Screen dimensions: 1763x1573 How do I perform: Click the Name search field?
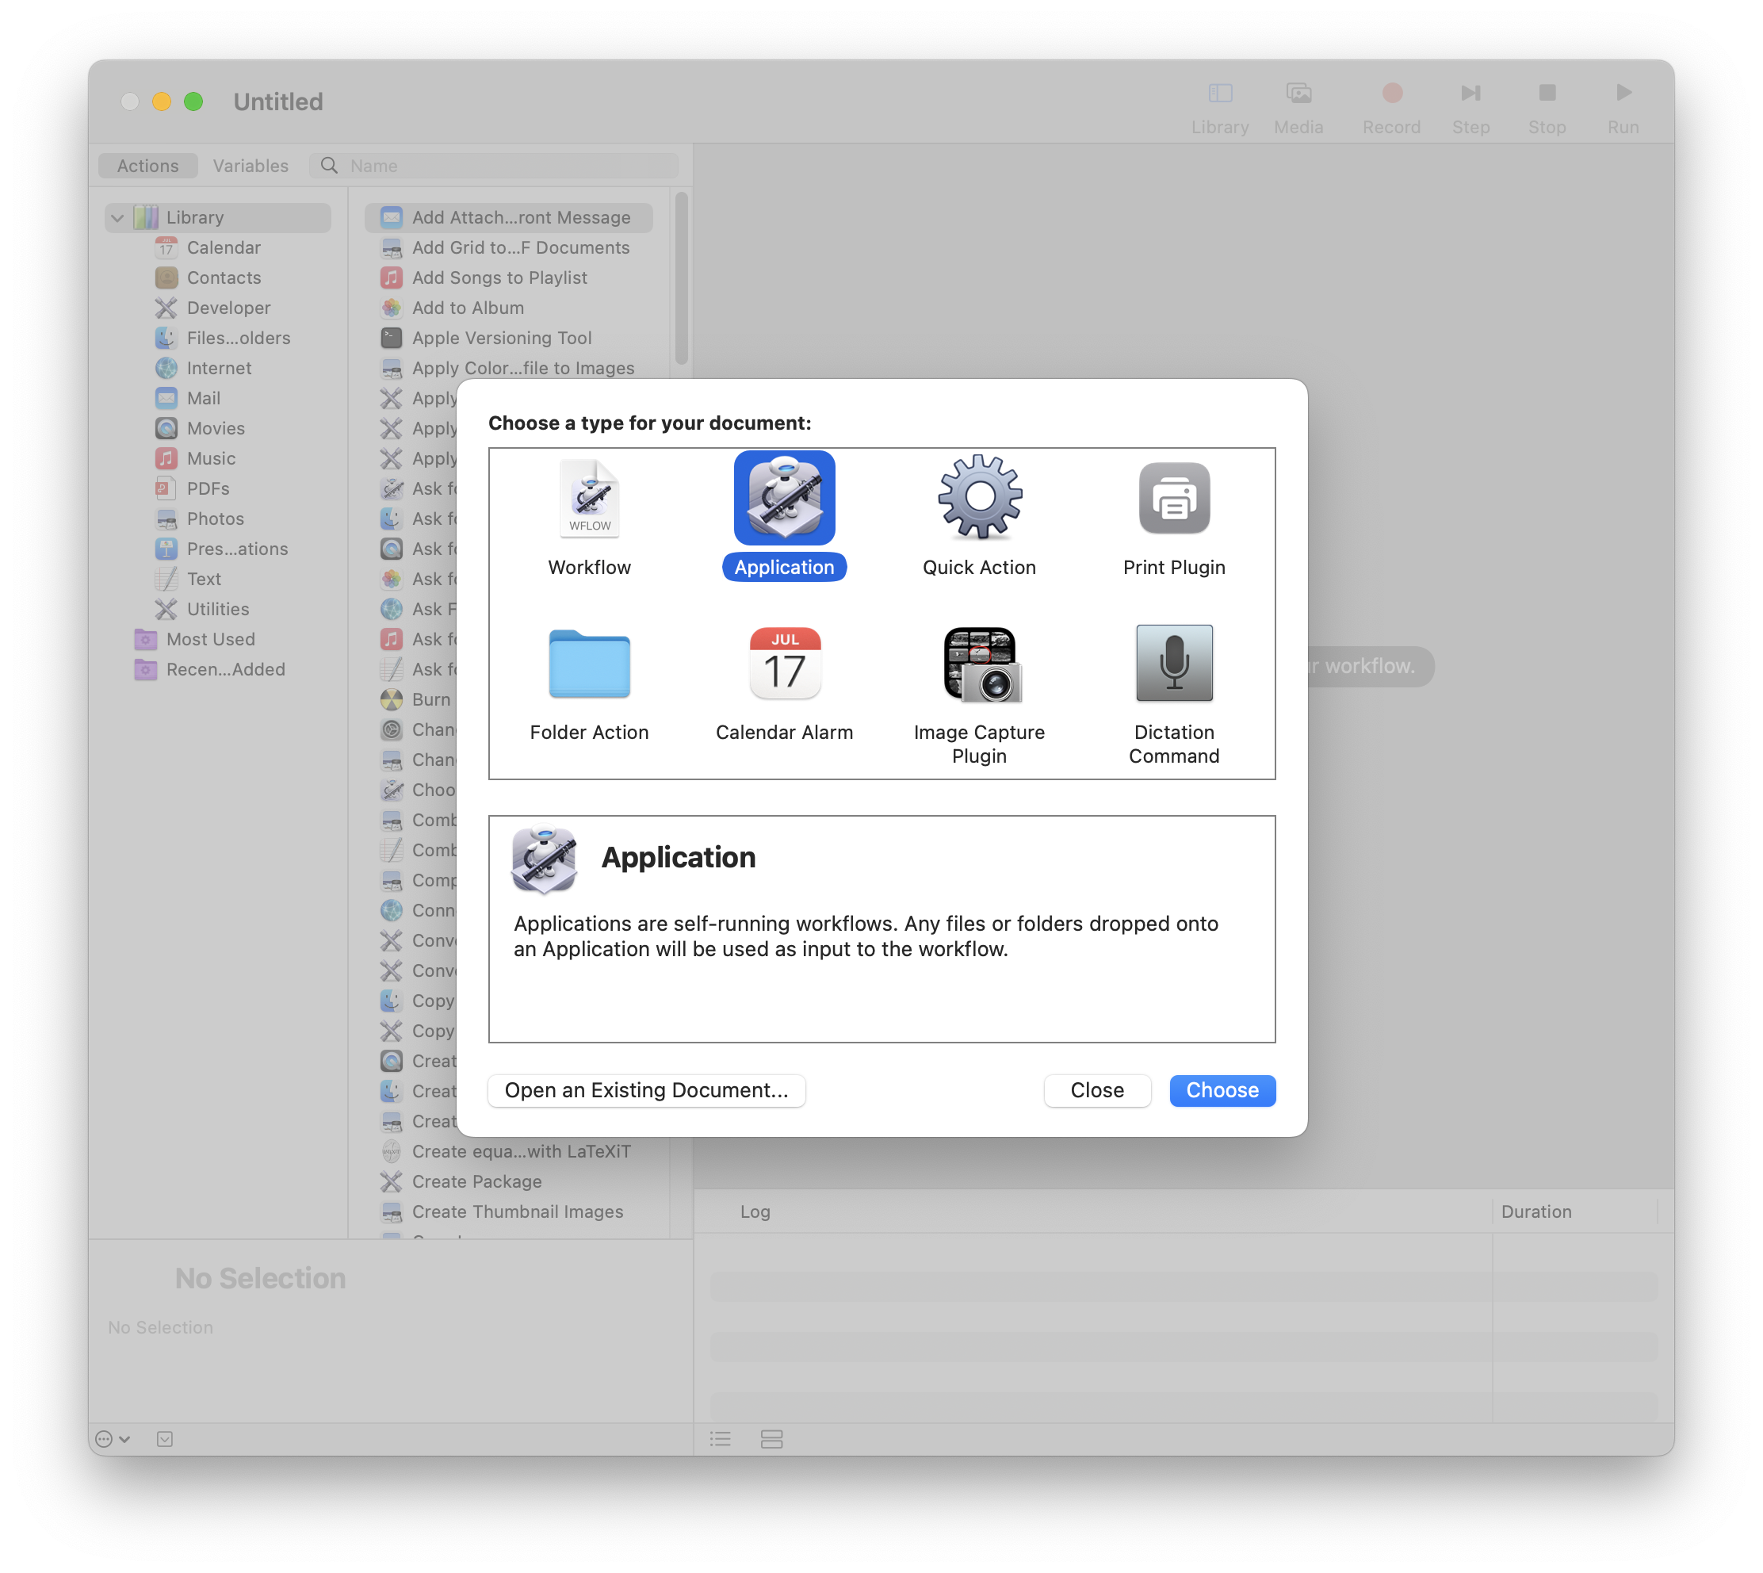coord(510,166)
